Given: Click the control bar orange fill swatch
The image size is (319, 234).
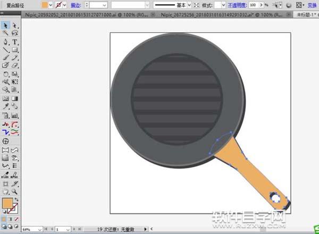Looking at the screenshot, I should (45, 5).
